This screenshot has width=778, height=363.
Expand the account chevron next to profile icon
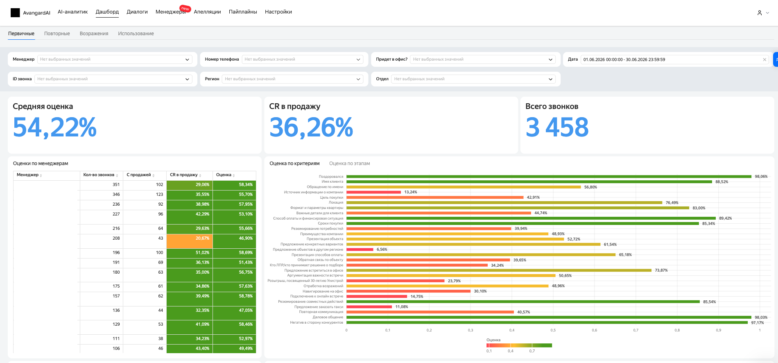tap(767, 13)
